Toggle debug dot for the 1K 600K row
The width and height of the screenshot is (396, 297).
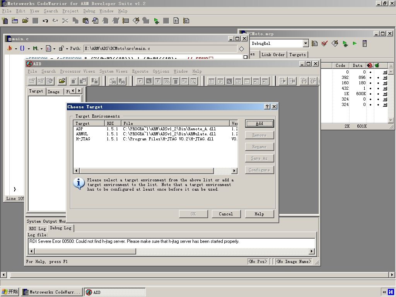coord(378,94)
